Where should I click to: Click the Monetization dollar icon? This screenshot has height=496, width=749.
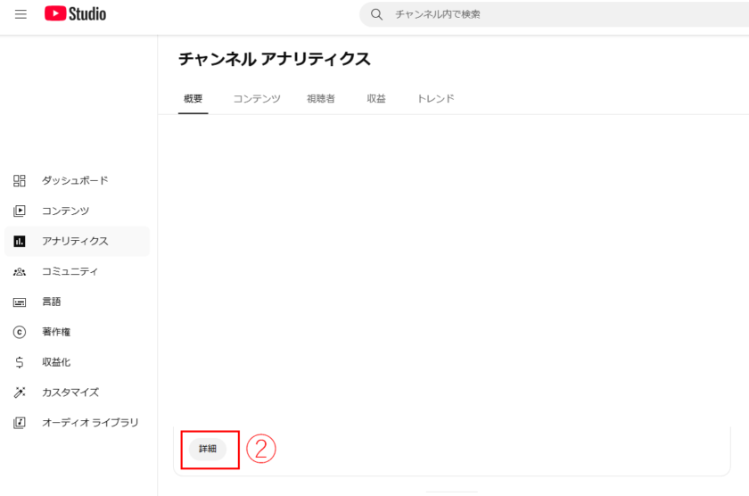click(20, 363)
